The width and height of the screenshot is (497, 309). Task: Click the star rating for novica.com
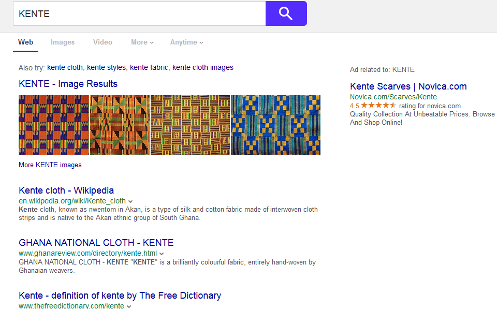[x=378, y=106]
